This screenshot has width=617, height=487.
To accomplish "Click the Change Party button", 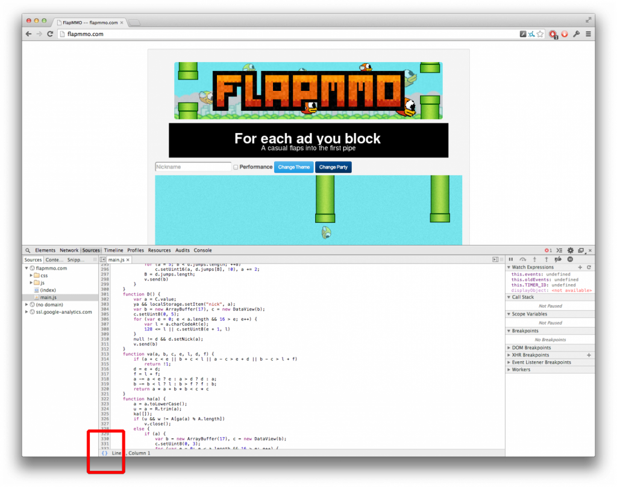I will [333, 167].
